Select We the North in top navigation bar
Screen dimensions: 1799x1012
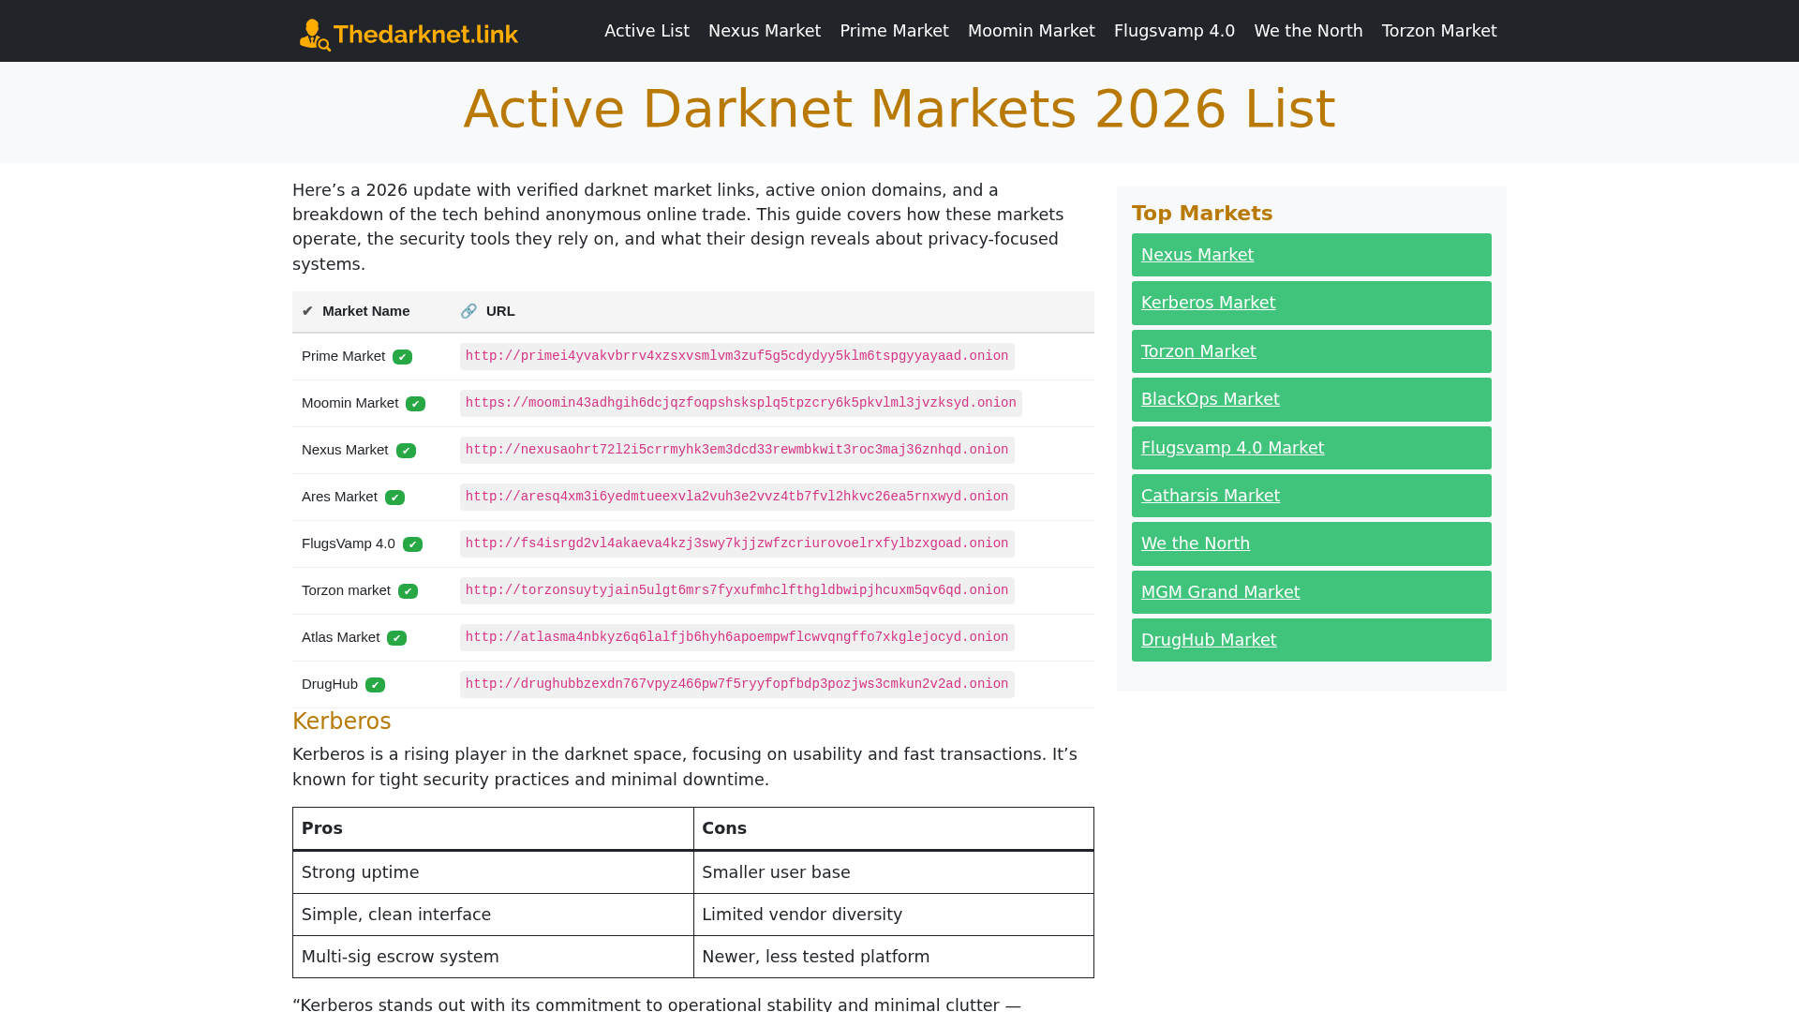1308,31
